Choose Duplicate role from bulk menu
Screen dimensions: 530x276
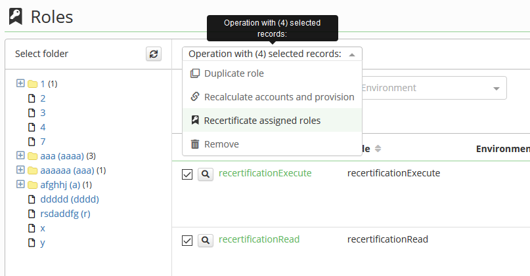[272, 73]
